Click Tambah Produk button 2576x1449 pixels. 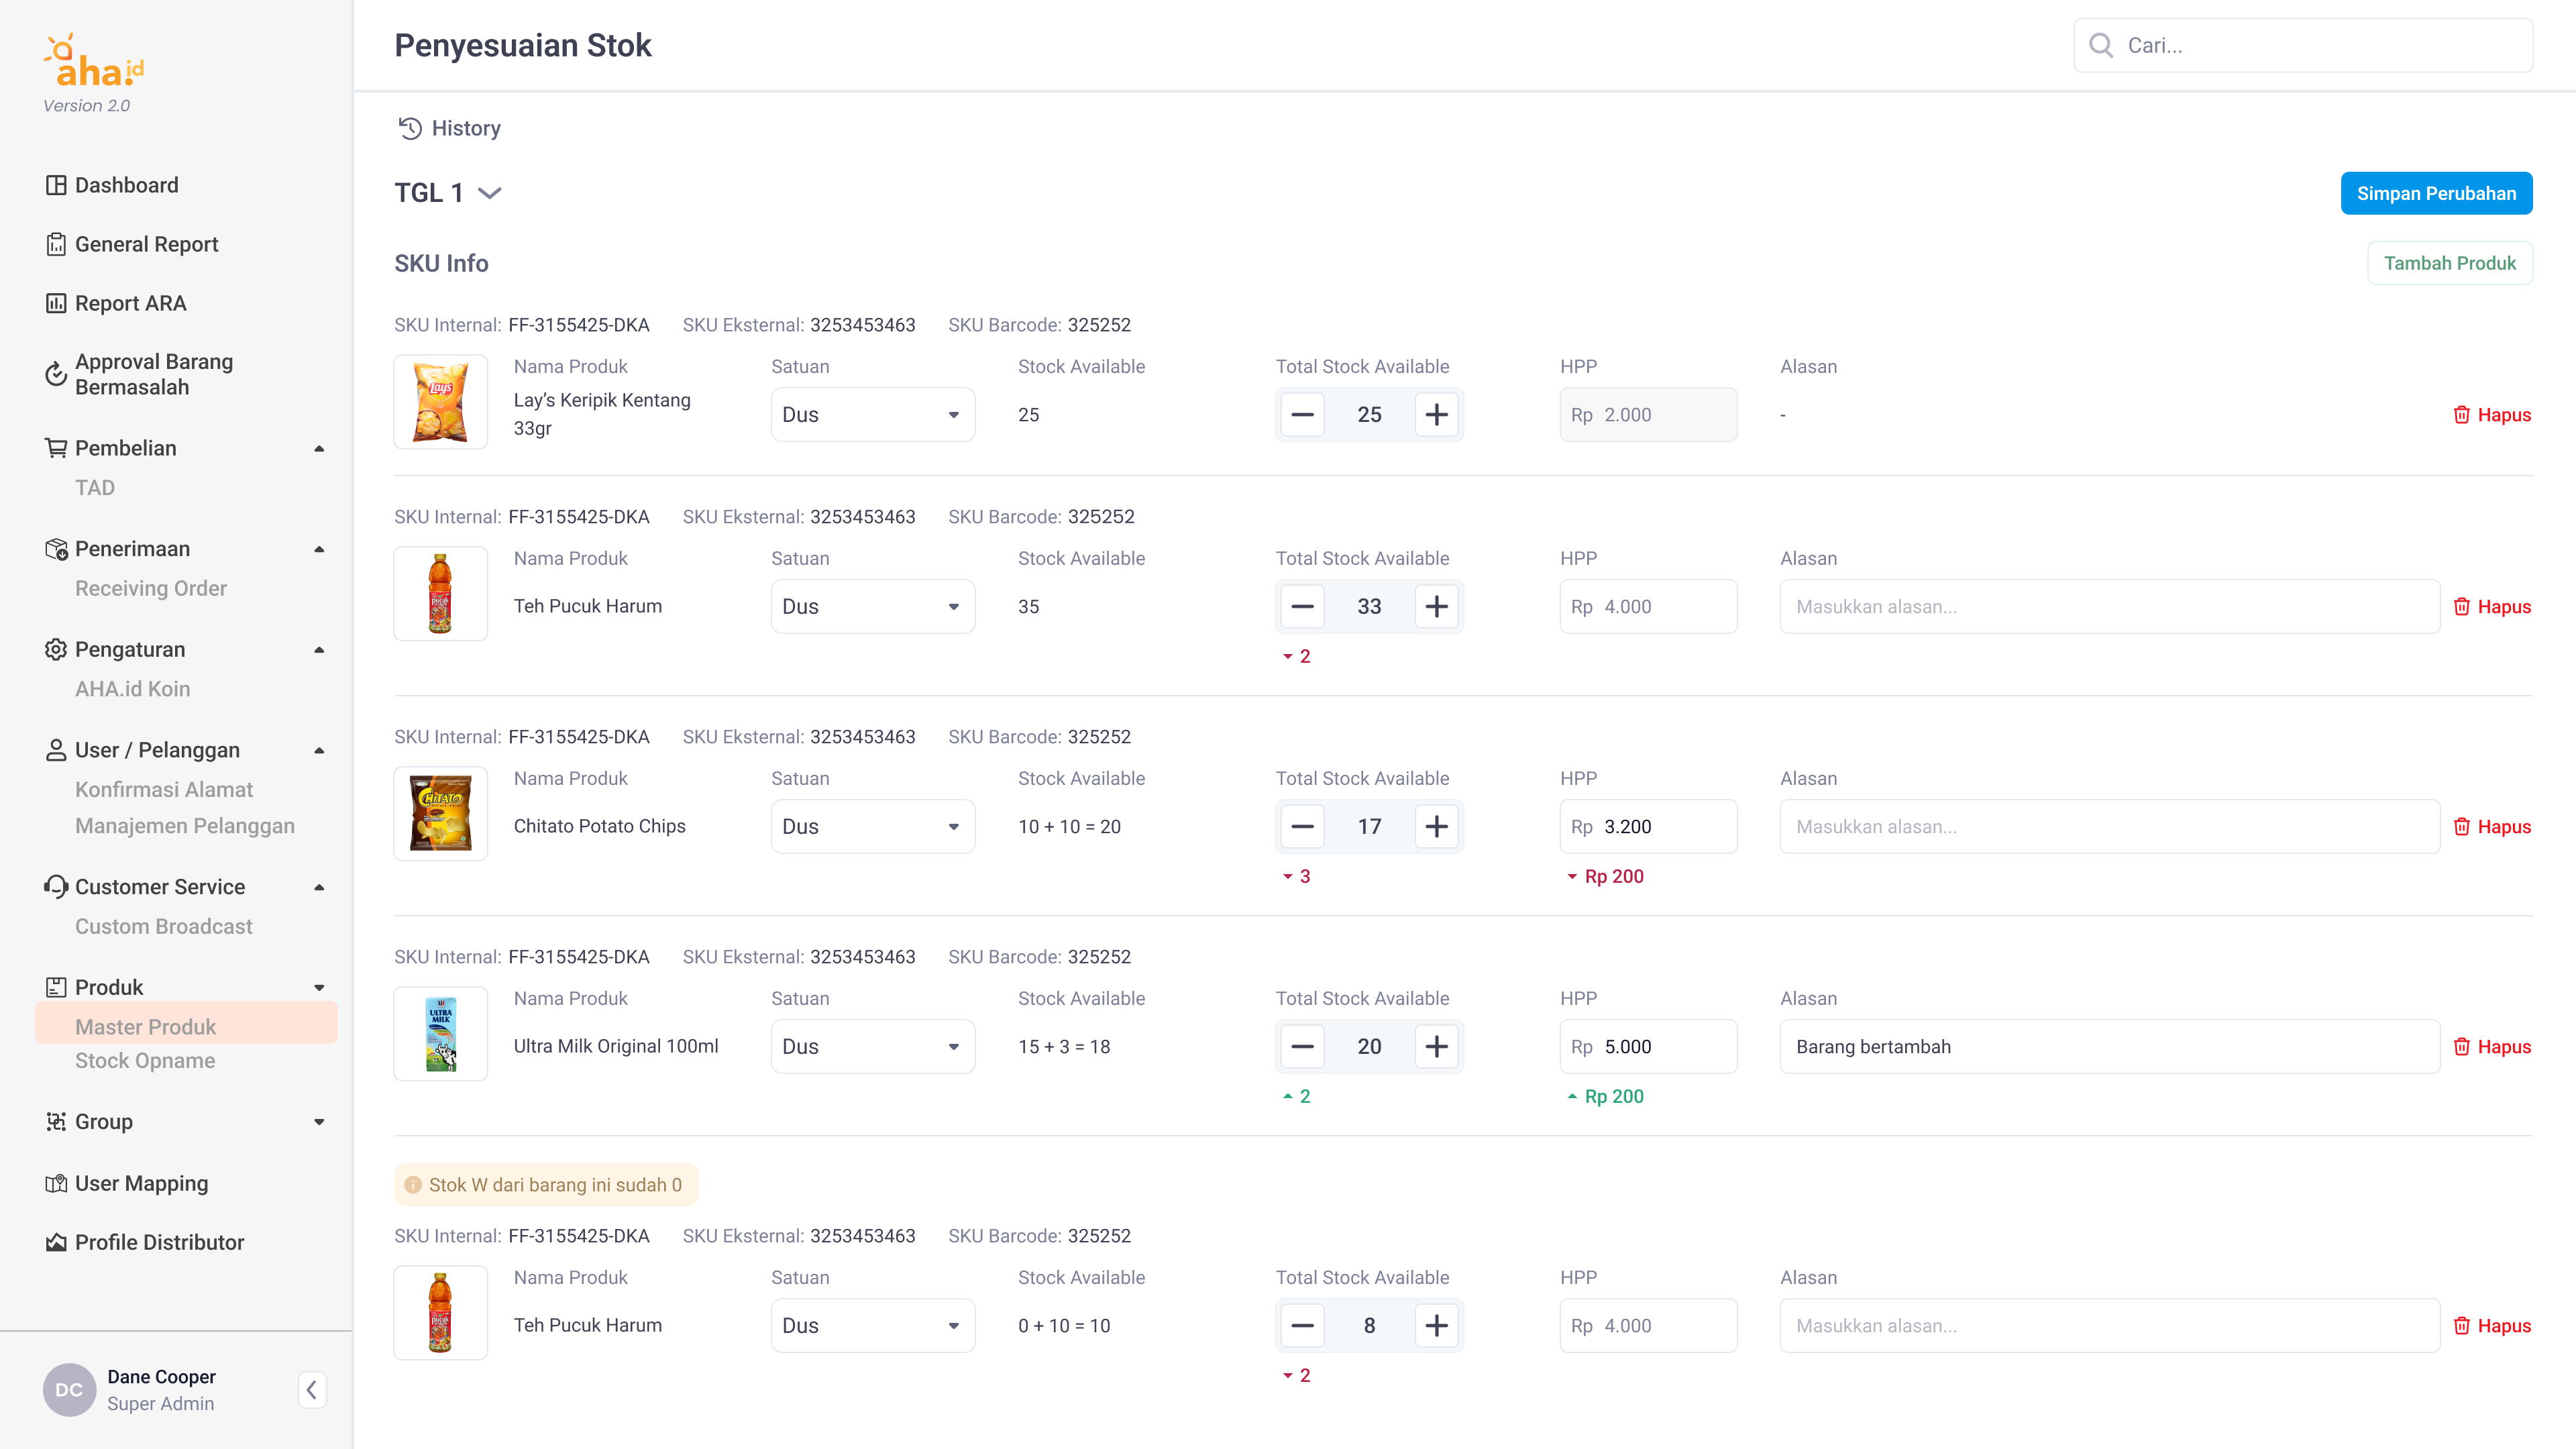tap(2449, 263)
